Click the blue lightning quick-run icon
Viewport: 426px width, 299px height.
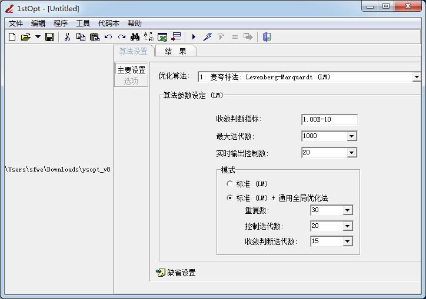[x=207, y=36]
